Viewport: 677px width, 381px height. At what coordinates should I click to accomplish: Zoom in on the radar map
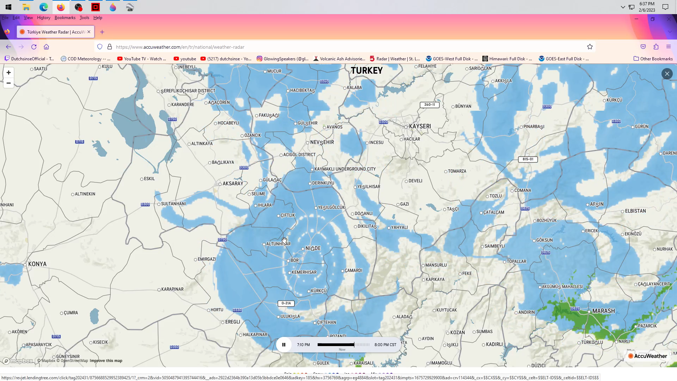point(8,73)
